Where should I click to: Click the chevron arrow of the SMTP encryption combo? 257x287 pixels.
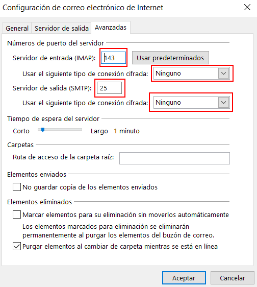point(223,102)
